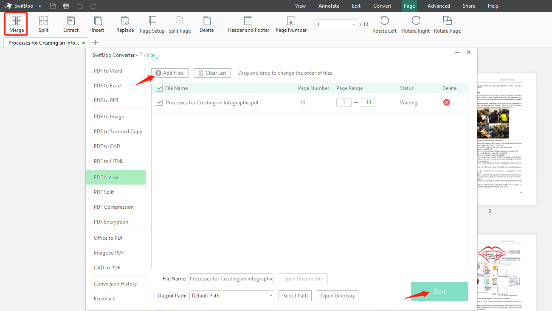The width and height of the screenshot is (552, 311).
Task: Click the red delete icon for the PDF file
Action: [446, 102]
